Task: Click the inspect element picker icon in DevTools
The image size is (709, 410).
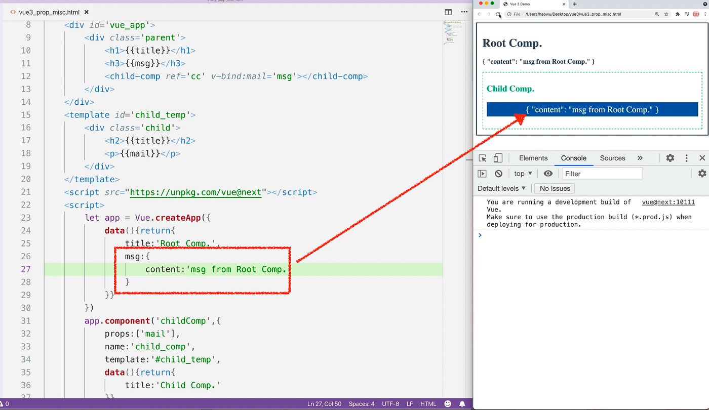Action: pyautogui.click(x=483, y=158)
